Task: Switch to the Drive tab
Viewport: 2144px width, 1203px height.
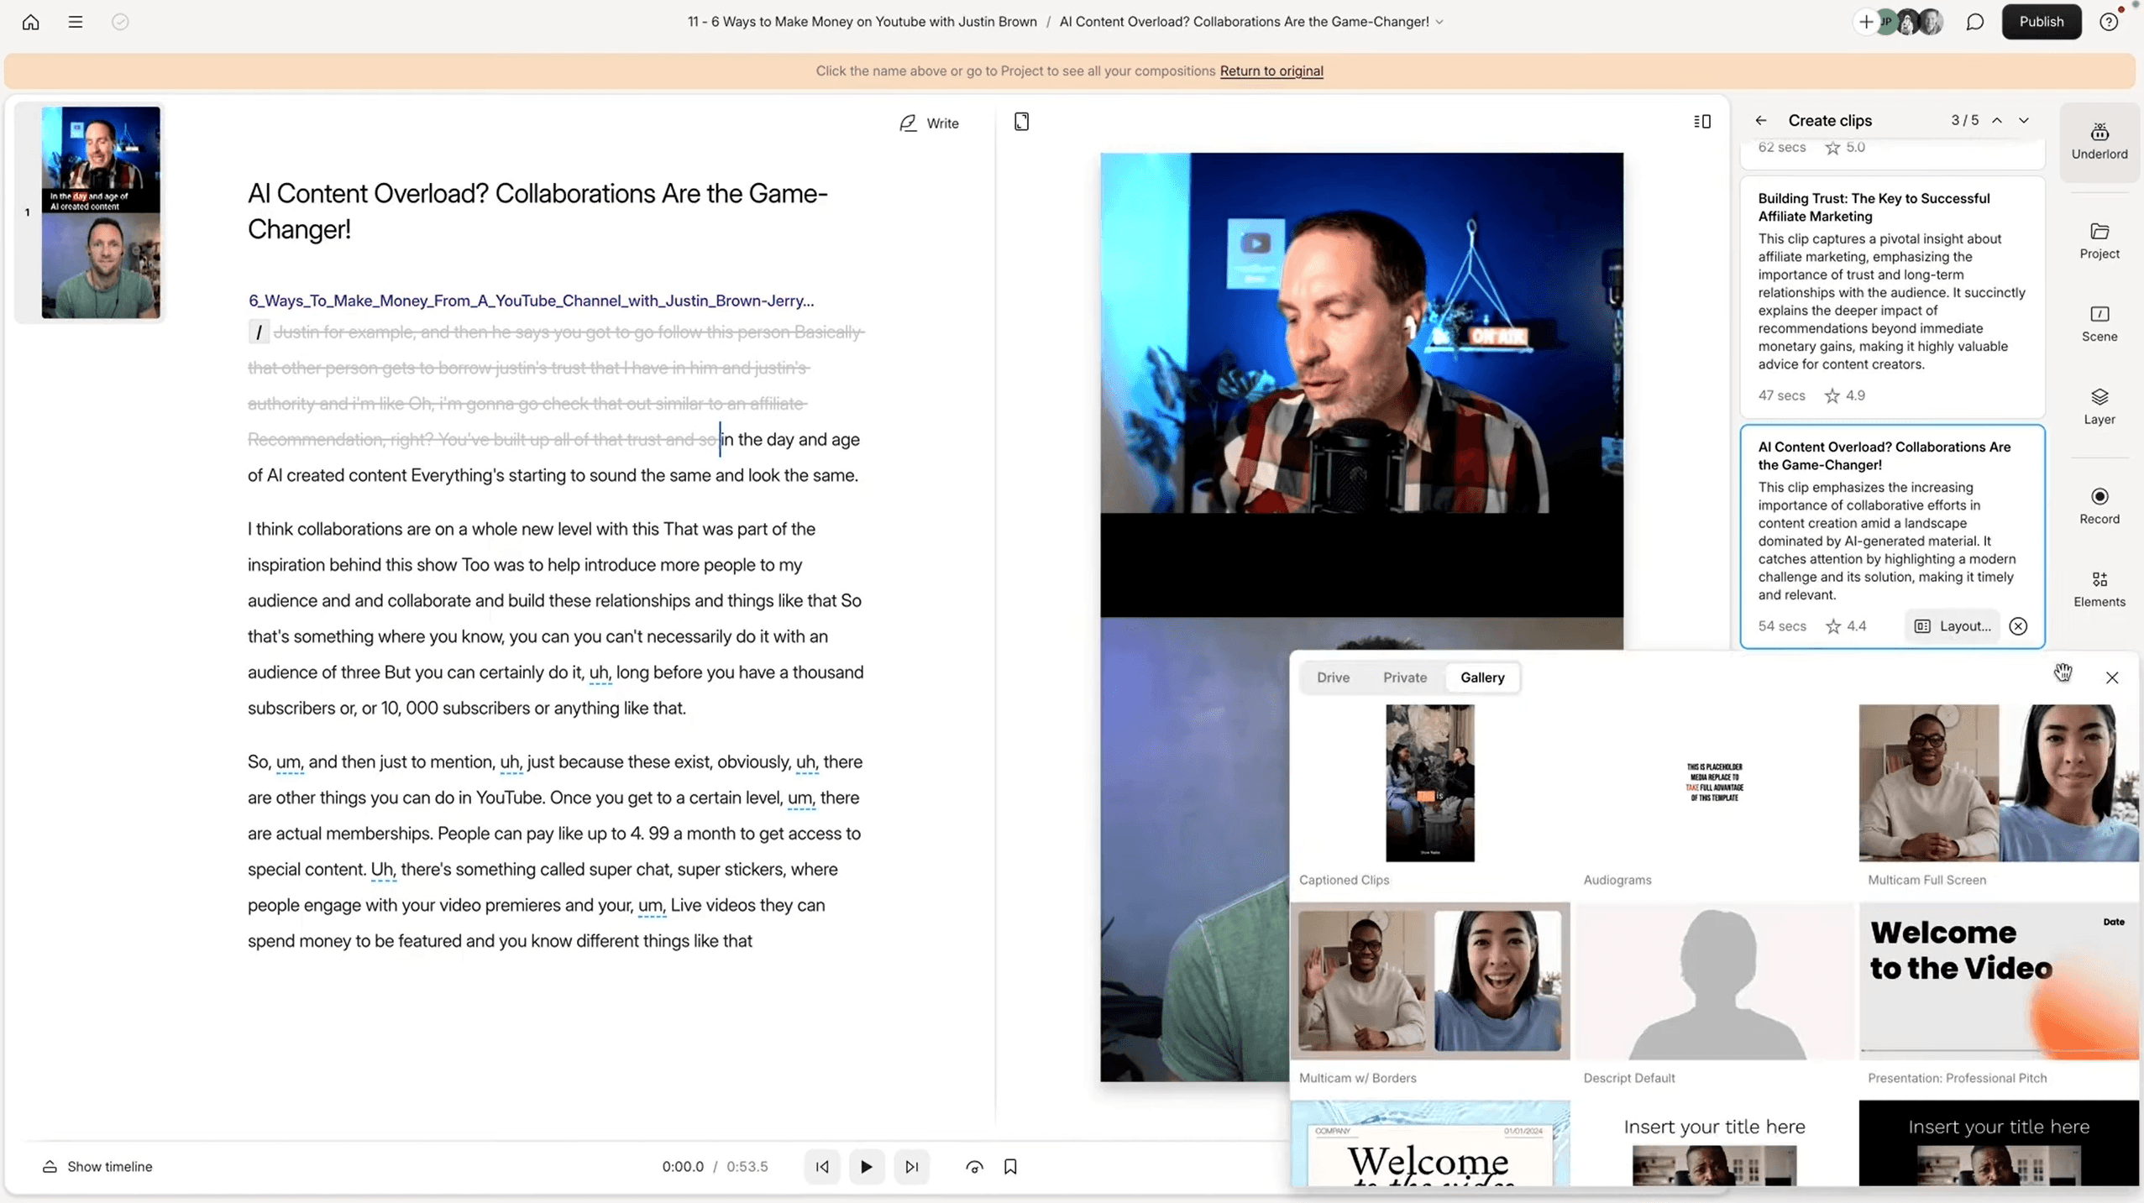Action: point(1333,677)
